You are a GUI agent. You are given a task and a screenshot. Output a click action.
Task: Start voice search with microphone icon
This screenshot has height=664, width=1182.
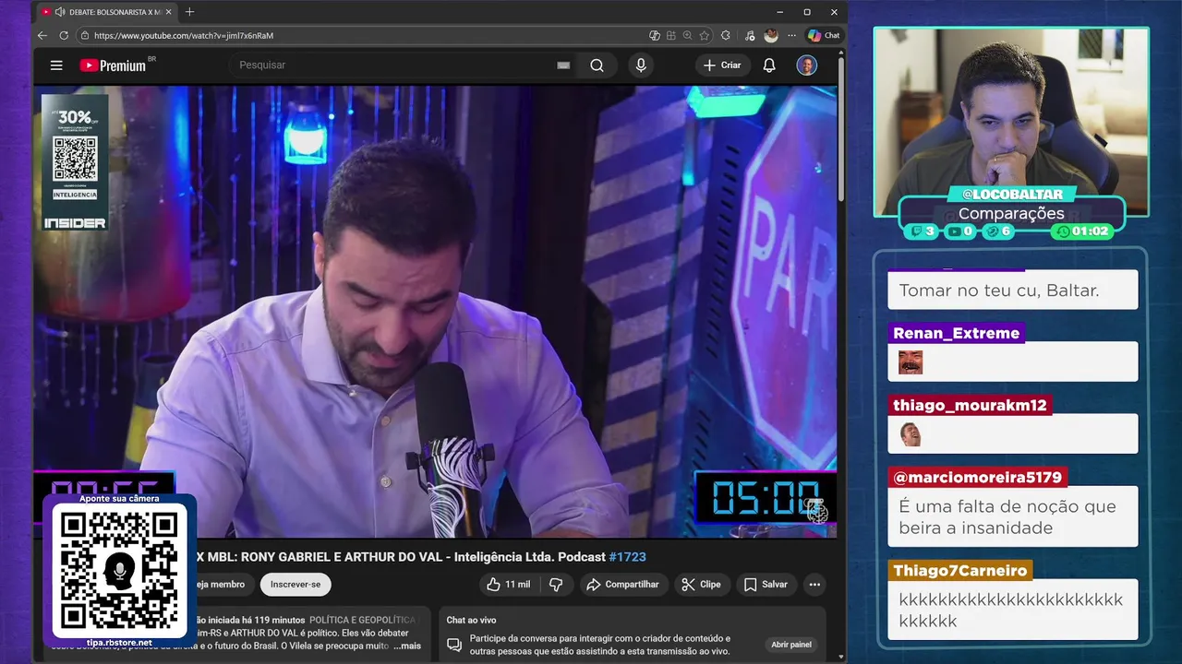click(x=641, y=65)
